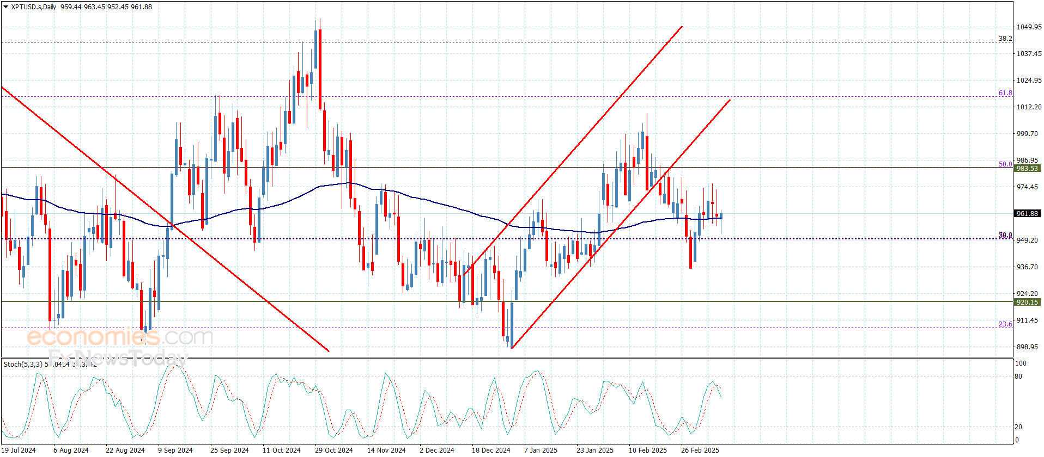Click the triangle arrow beside XPTUSD.s,Daily
Viewport: 1044px width, 457px height.
(x=6, y=7)
